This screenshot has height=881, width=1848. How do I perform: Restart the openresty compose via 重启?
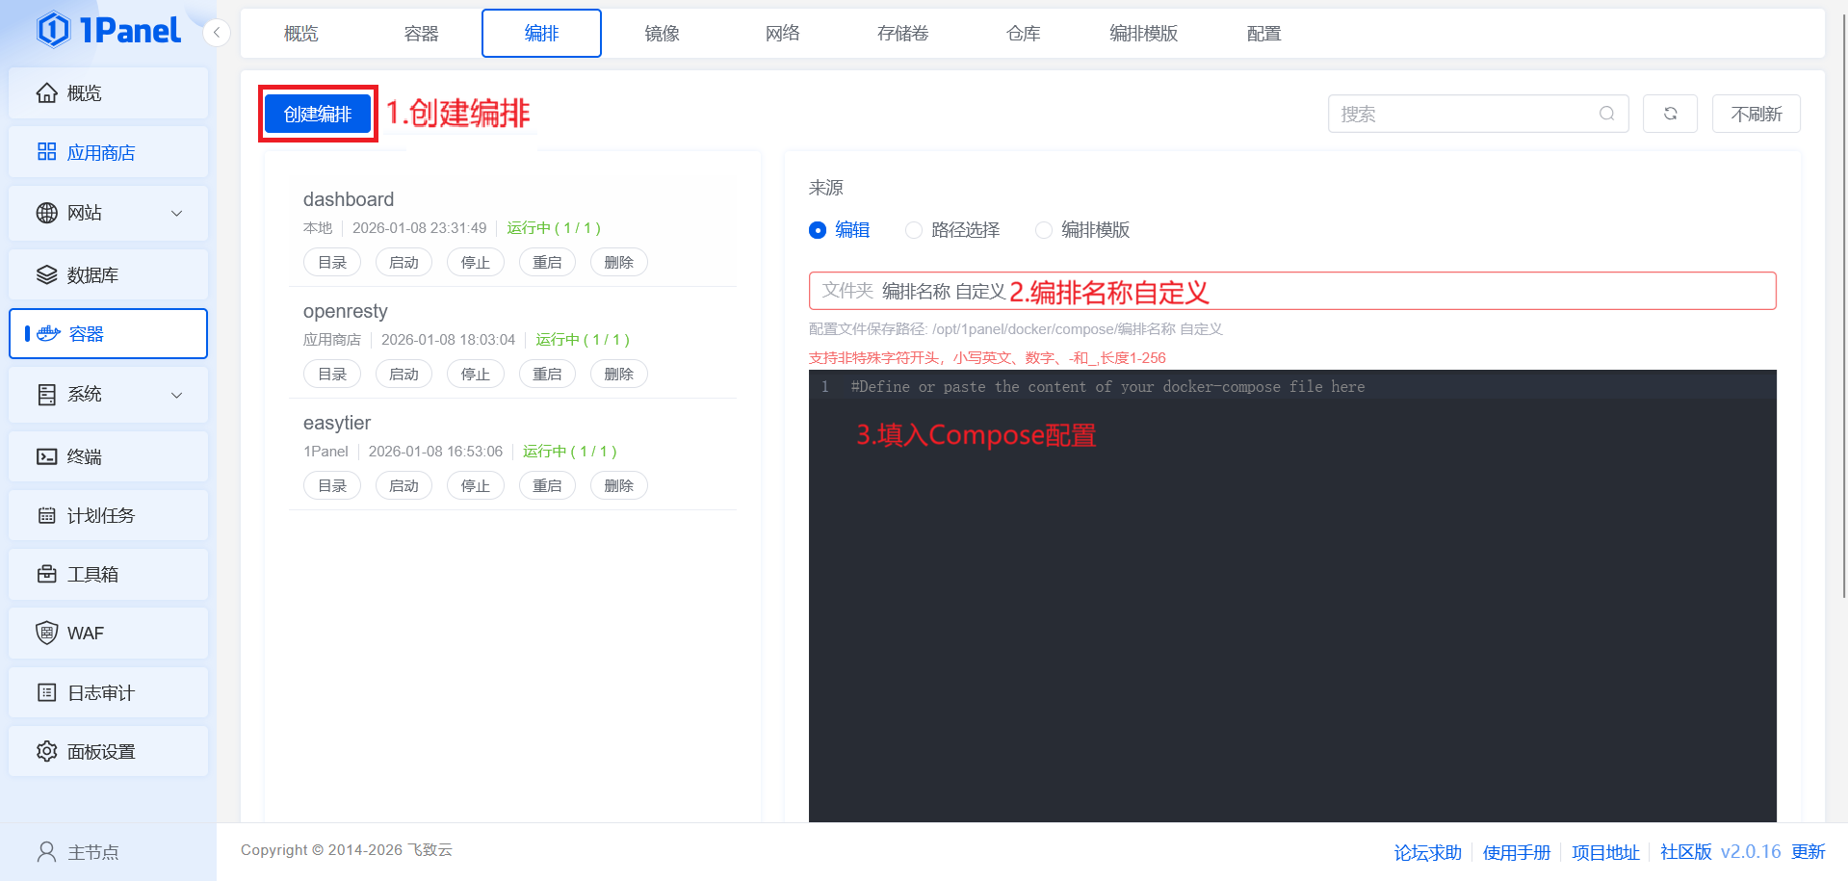coord(547,374)
